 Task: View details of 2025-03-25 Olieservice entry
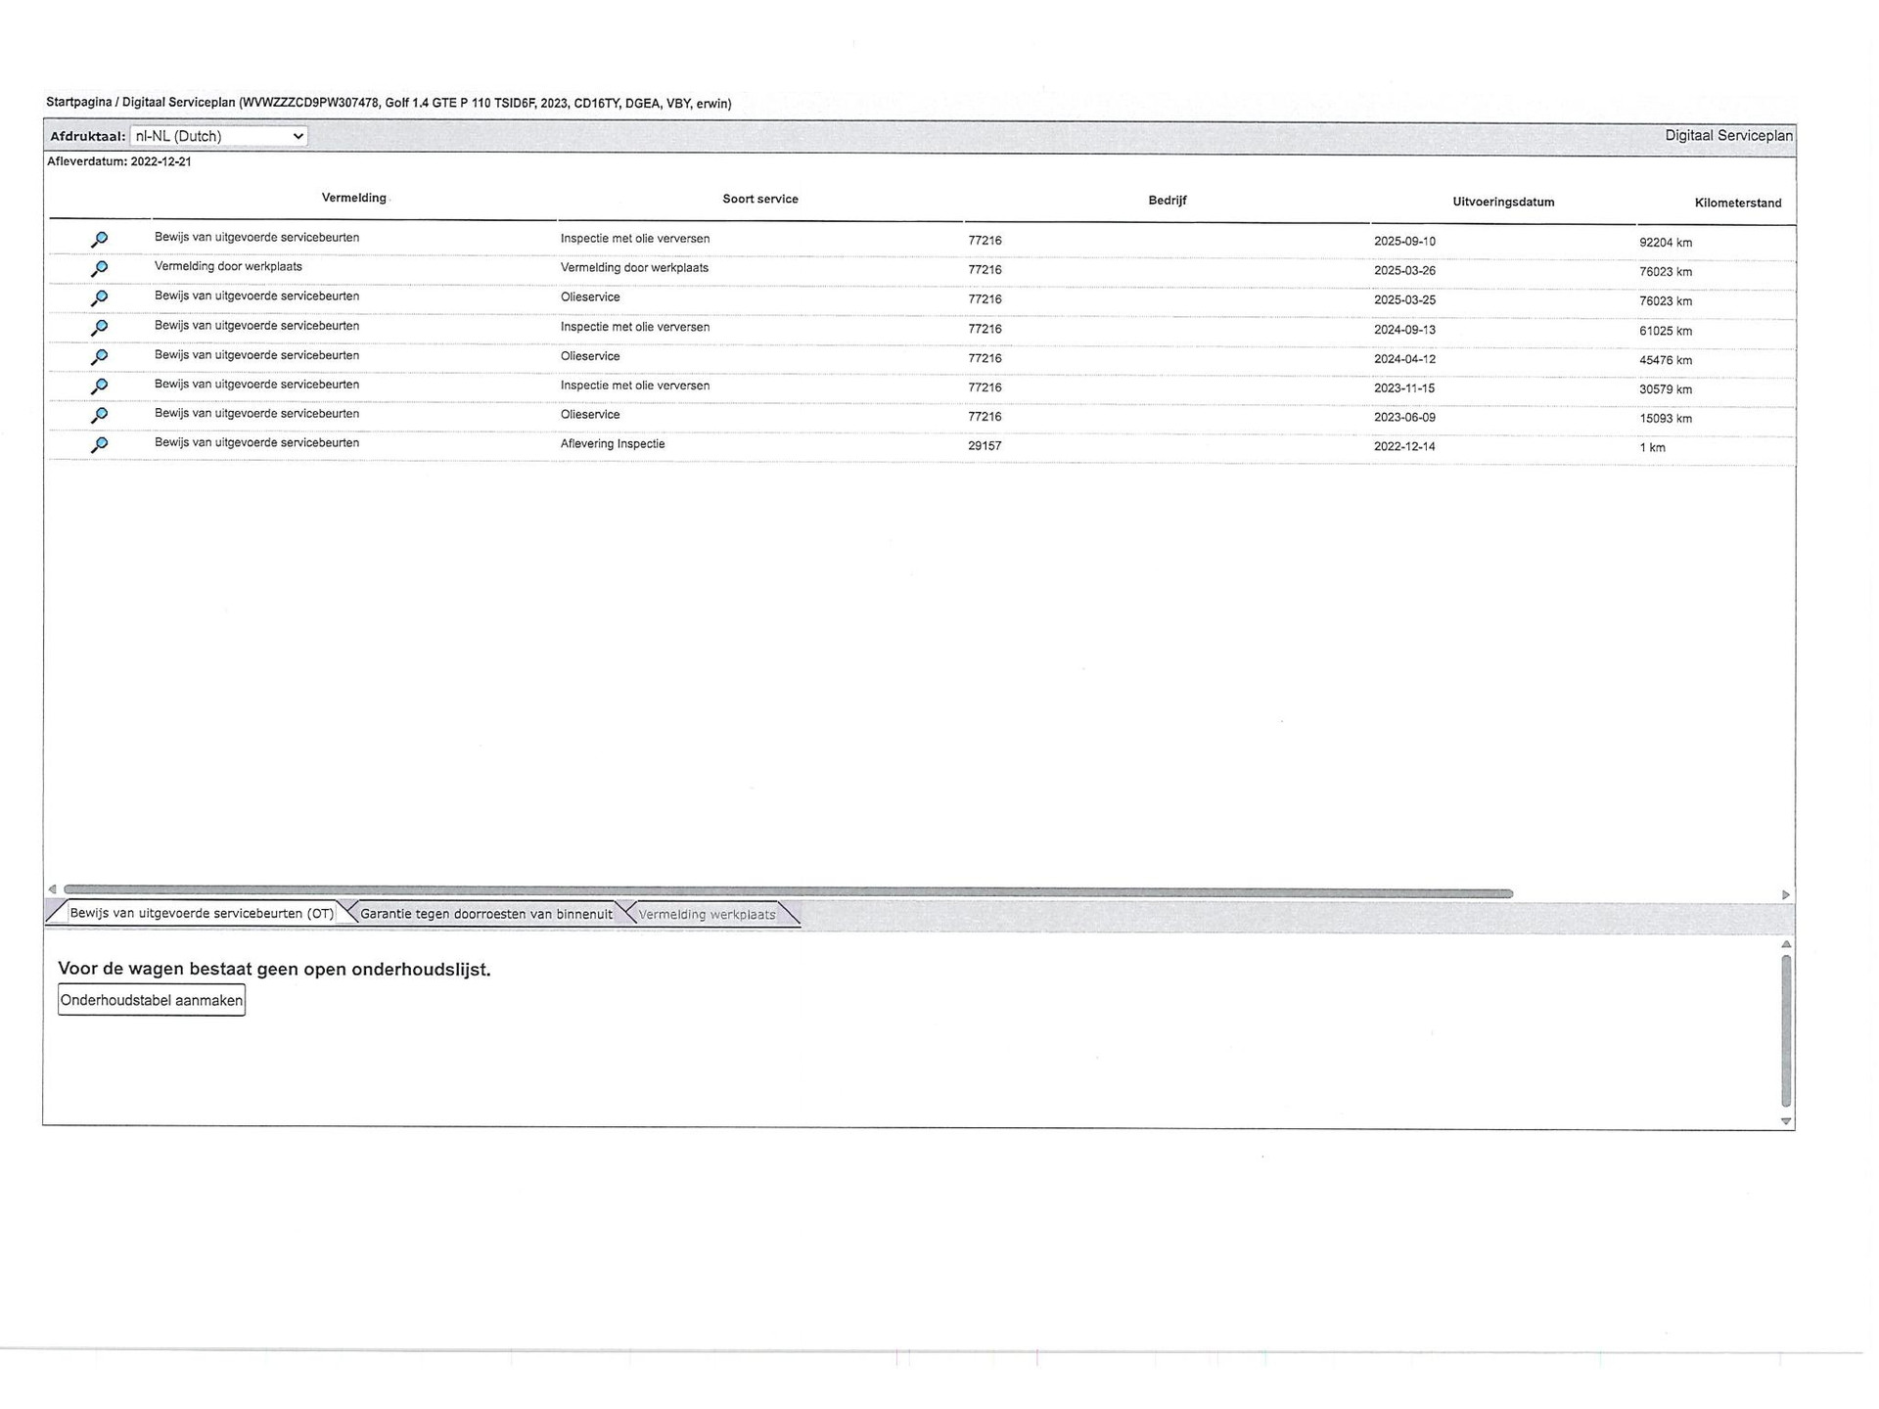[99, 298]
